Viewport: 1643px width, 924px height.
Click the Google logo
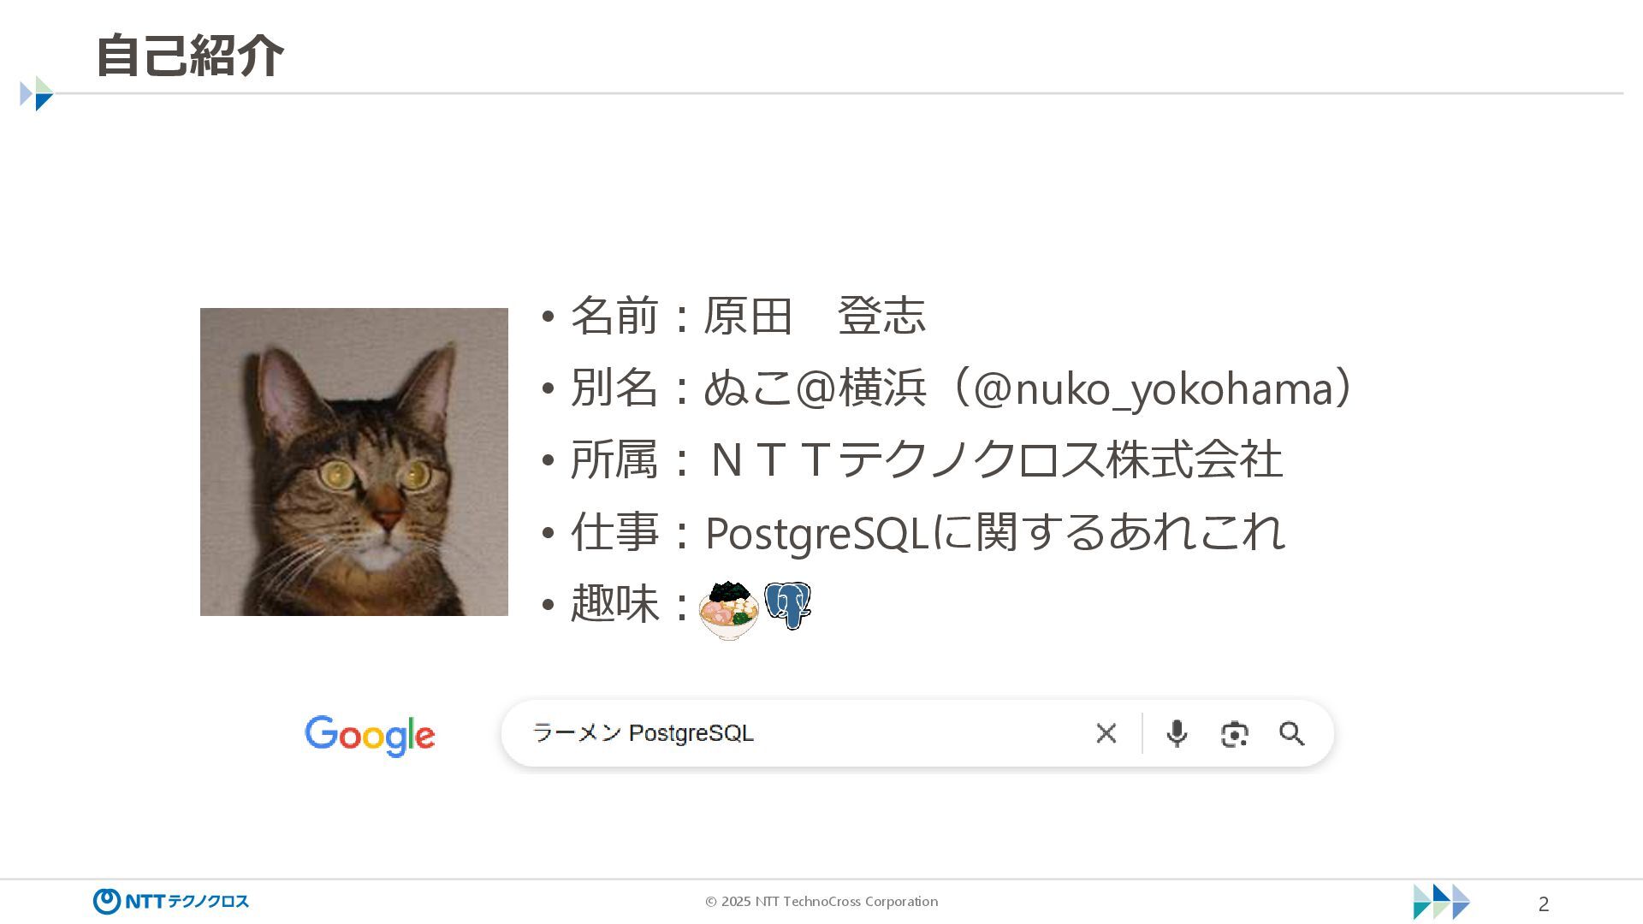coord(370,736)
